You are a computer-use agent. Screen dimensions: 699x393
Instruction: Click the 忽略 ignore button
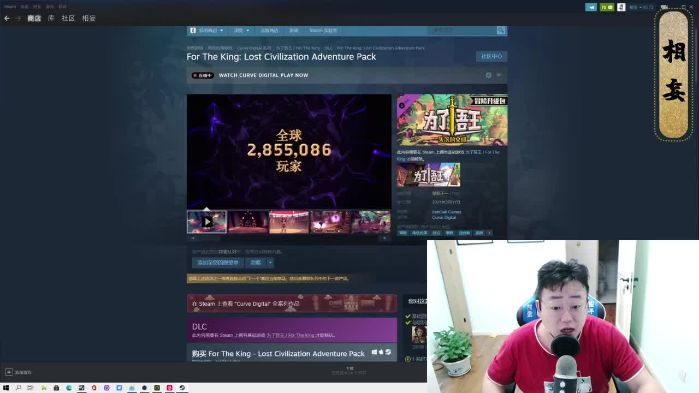click(x=256, y=263)
